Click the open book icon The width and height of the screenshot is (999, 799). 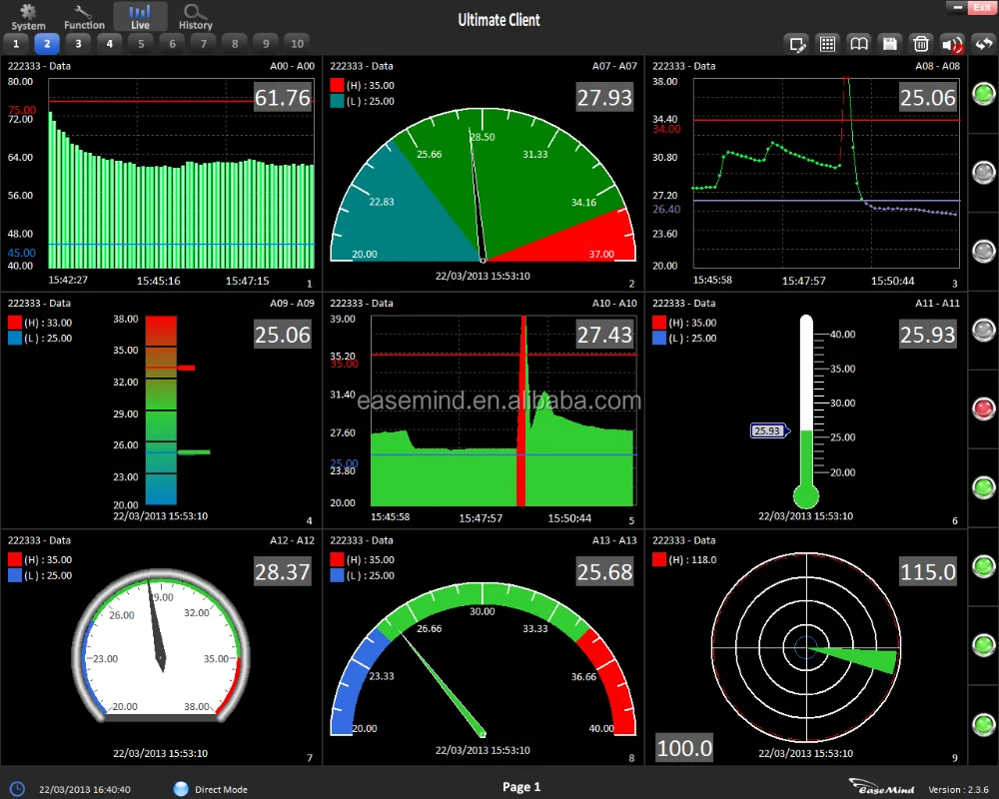[x=858, y=43]
